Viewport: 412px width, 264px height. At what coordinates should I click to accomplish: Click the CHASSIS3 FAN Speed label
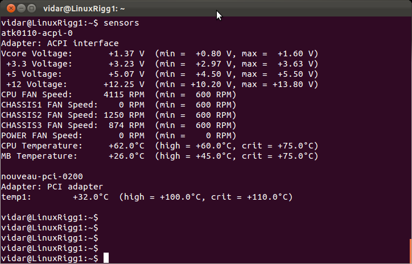[x=50, y=125]
